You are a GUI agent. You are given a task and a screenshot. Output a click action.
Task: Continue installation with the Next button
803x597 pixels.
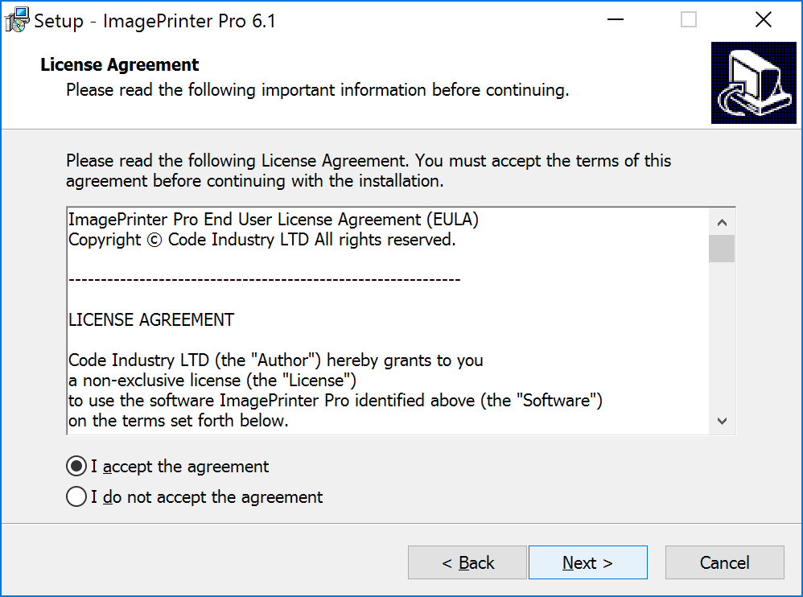[588, 562]
